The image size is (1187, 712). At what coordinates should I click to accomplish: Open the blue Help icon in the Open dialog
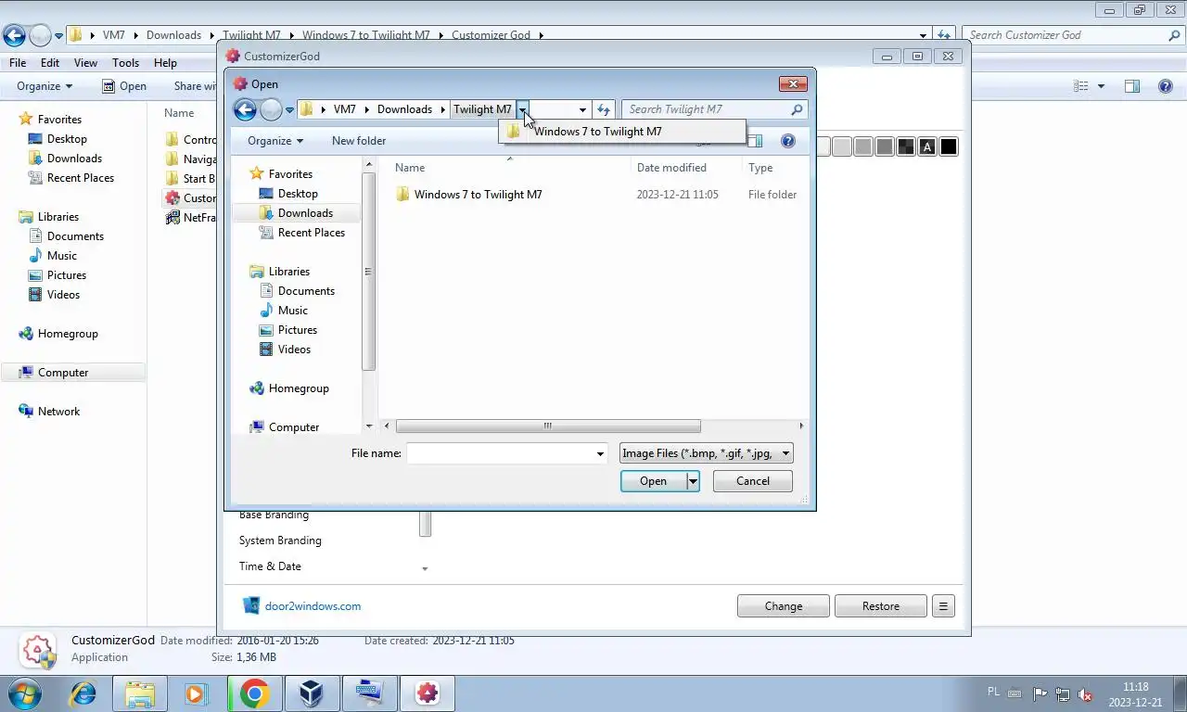pos(788,141)
